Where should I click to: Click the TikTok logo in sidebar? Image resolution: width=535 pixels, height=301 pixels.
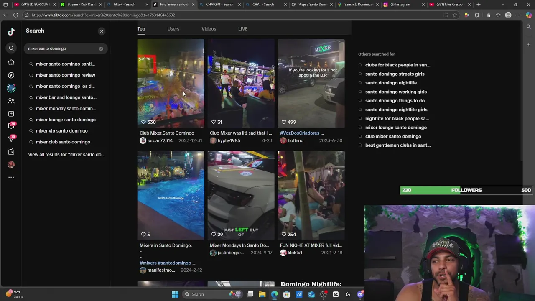coord(11,31)
